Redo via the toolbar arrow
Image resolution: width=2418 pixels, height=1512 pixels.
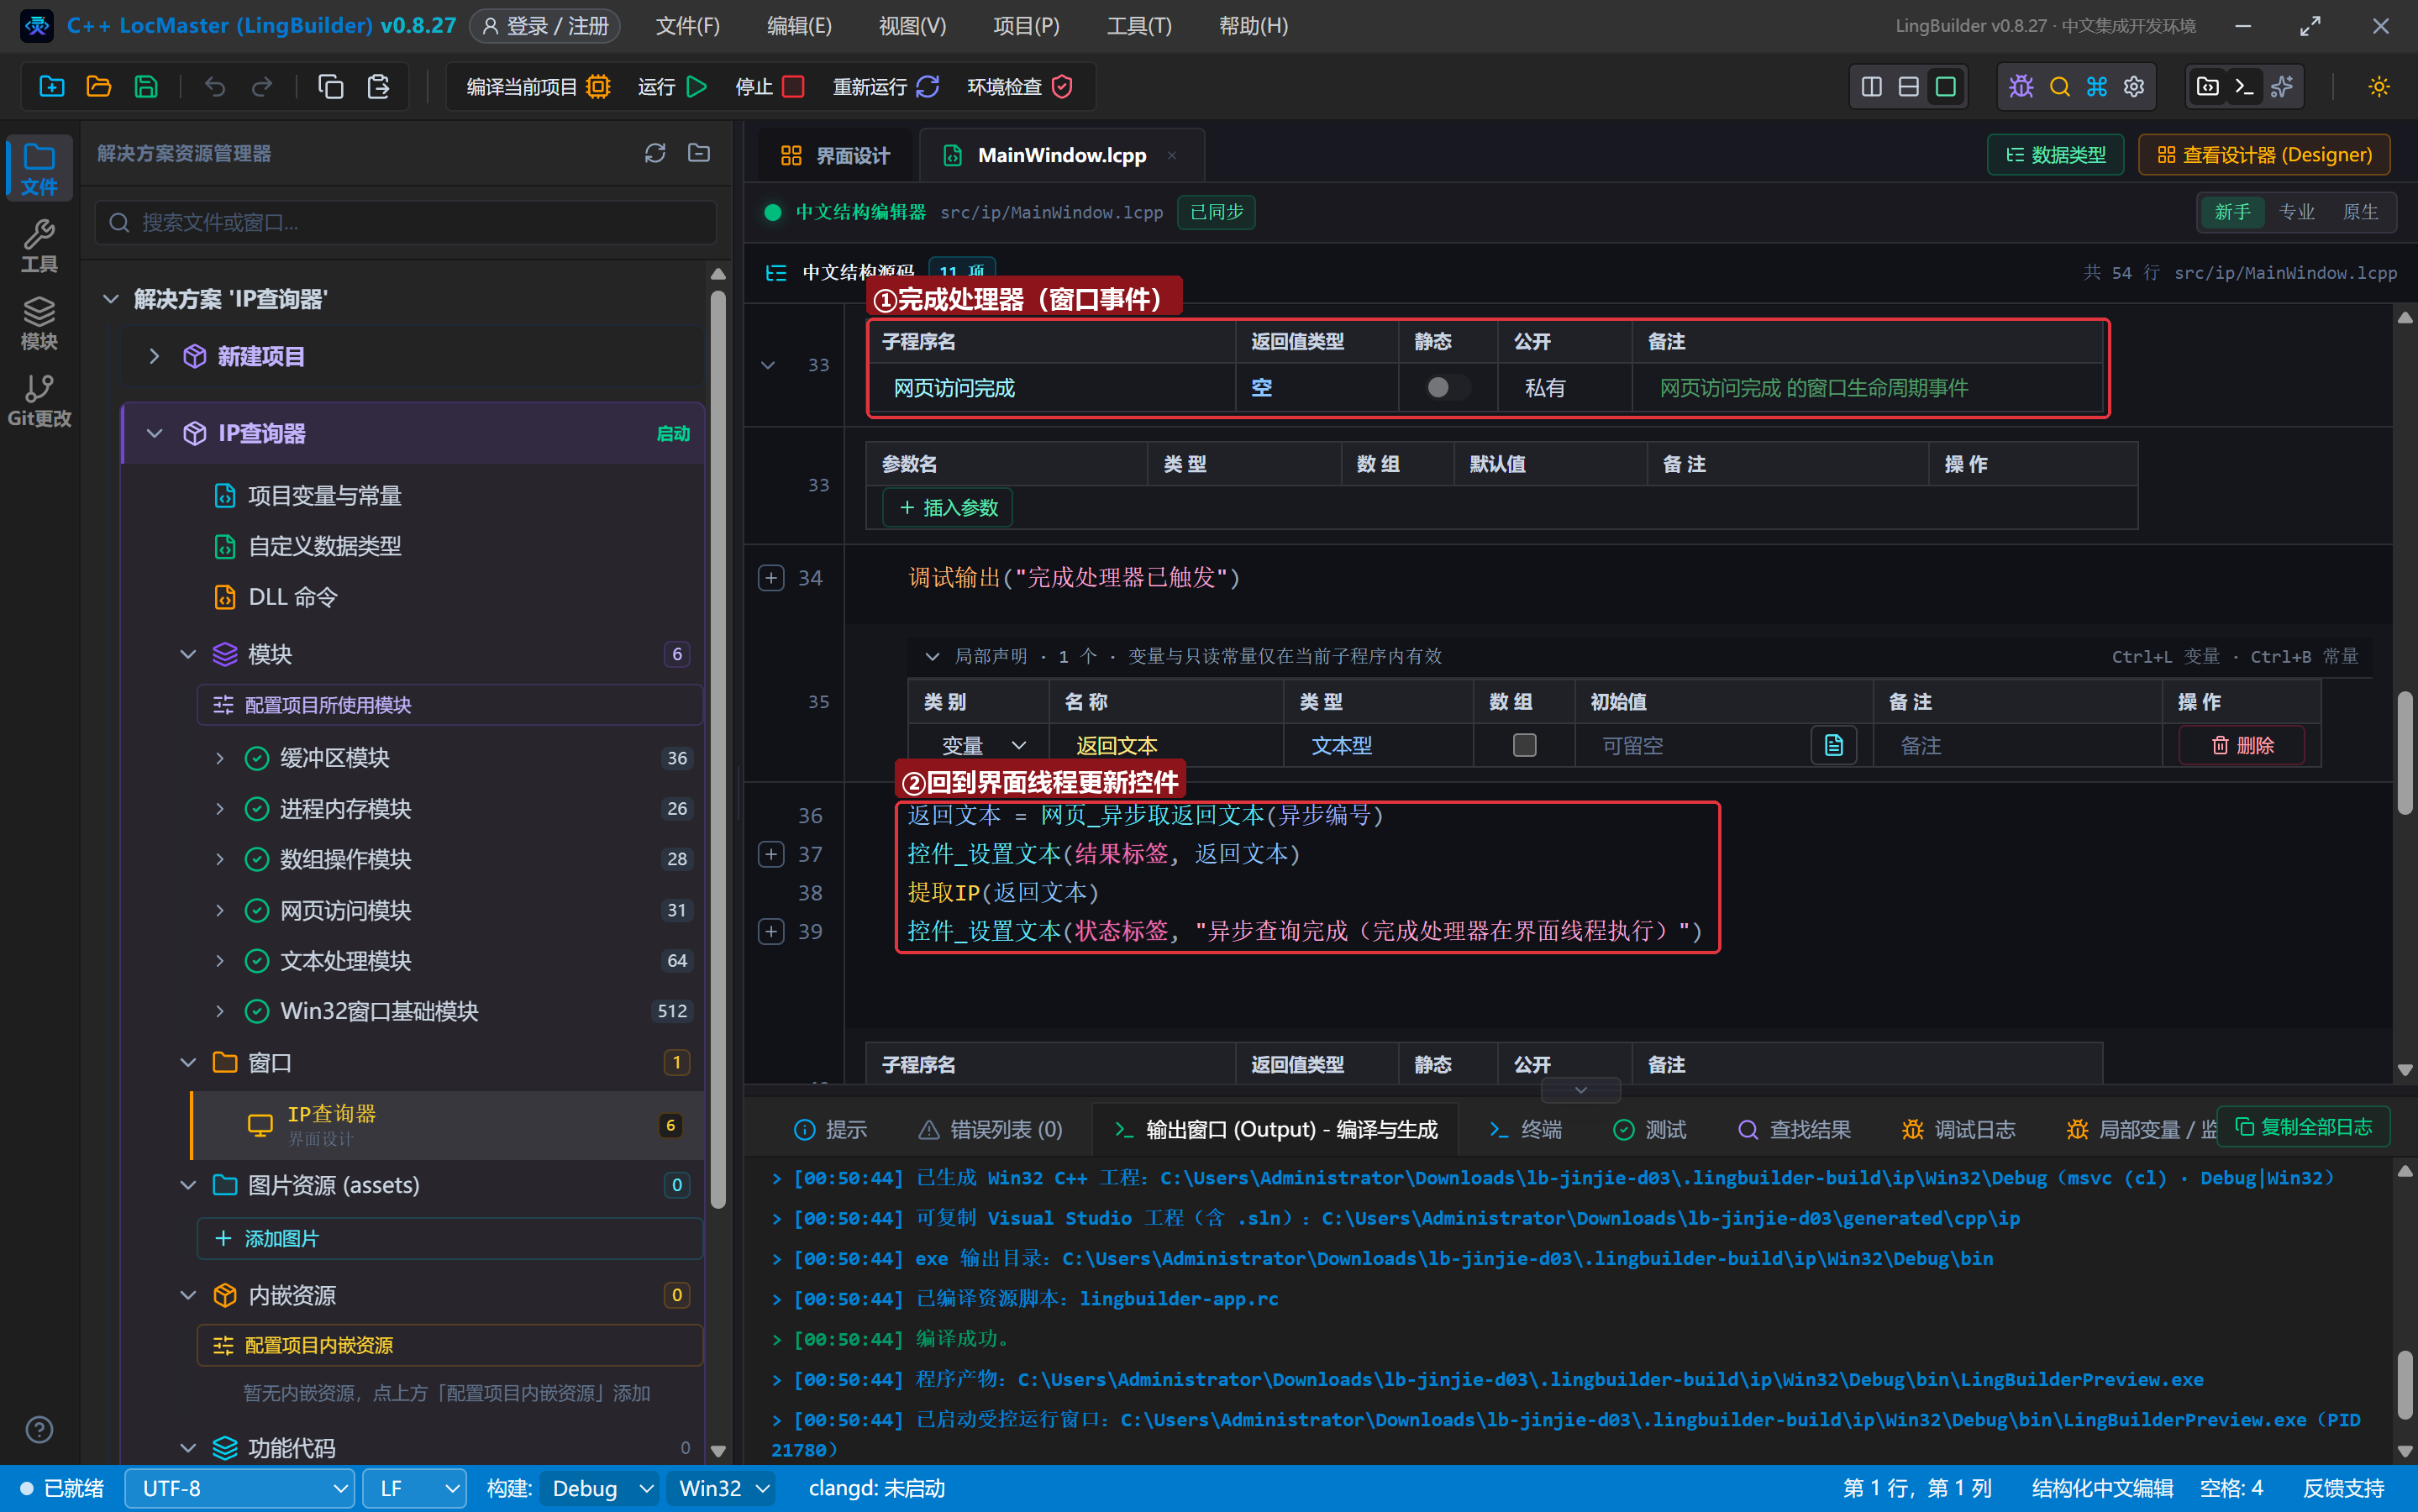point(262,87)
